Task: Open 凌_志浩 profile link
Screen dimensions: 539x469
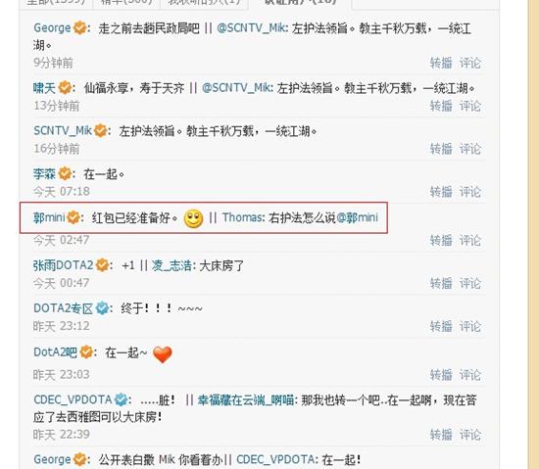Action: tap(171, 265)
